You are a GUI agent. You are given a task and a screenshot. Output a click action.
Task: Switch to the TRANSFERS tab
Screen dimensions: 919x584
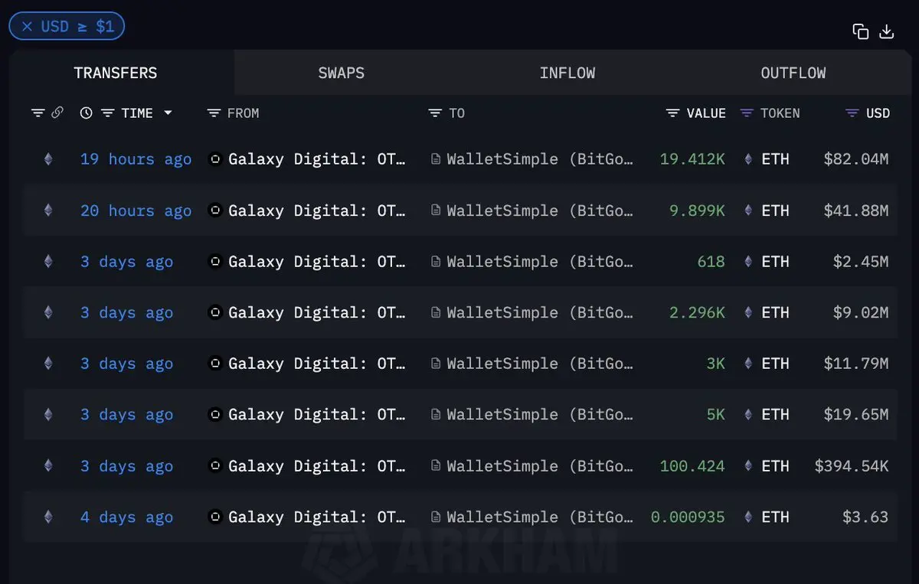pyautogui.click(x=116, y=73)
